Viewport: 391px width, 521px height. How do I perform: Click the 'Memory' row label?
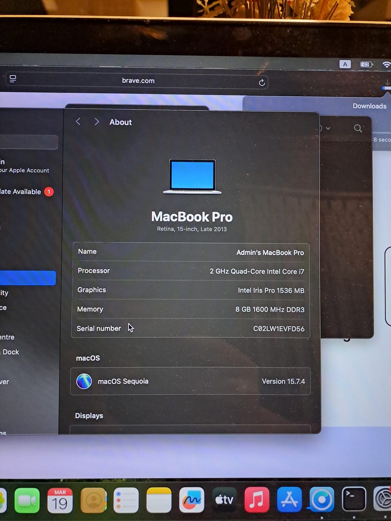coord(90,309)
